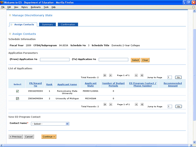Click the Clear button
196x147 pixels.
[x=145, y=60]
